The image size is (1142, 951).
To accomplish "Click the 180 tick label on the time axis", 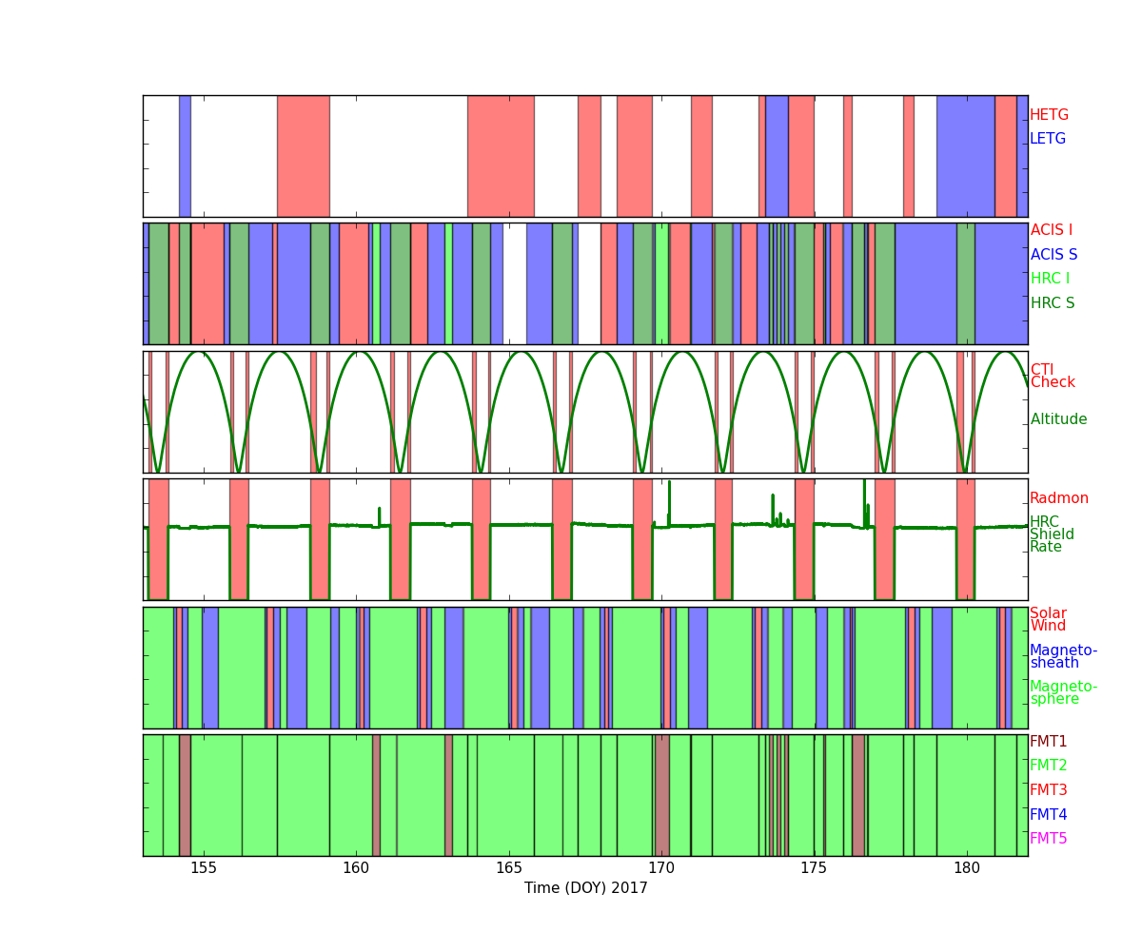I will pyautogui.click(x=966, y=868).
